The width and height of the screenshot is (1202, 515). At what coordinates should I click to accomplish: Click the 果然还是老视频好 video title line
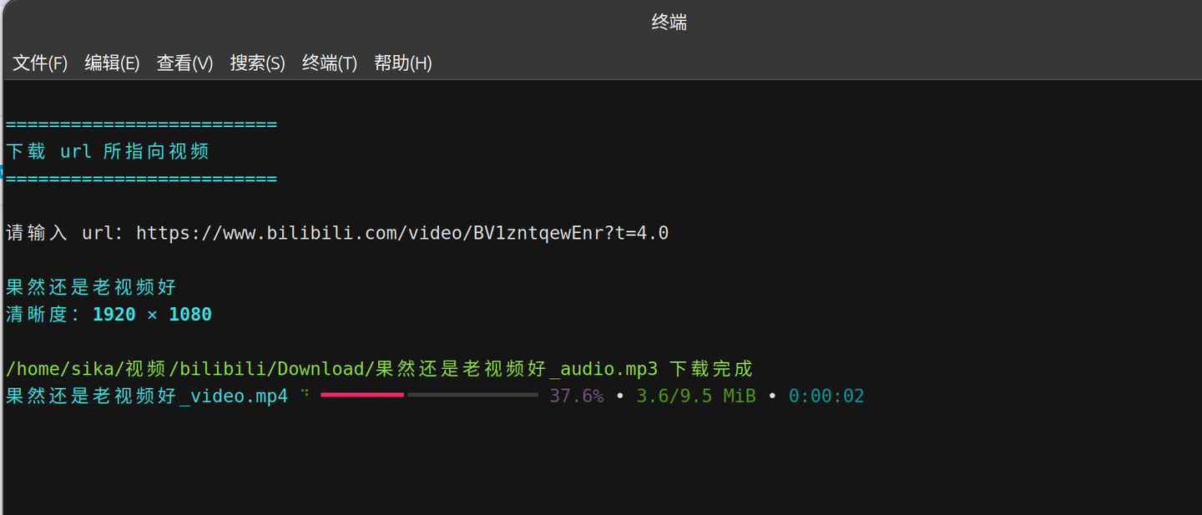91,287
